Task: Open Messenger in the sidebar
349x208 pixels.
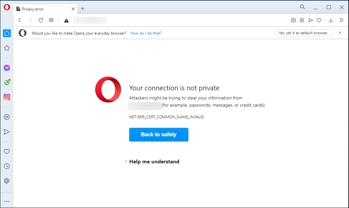Action: (7, 68)
